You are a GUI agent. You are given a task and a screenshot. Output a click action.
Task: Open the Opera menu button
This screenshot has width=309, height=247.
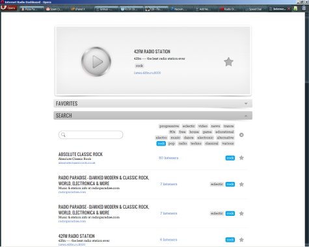[x=8, y=8]
